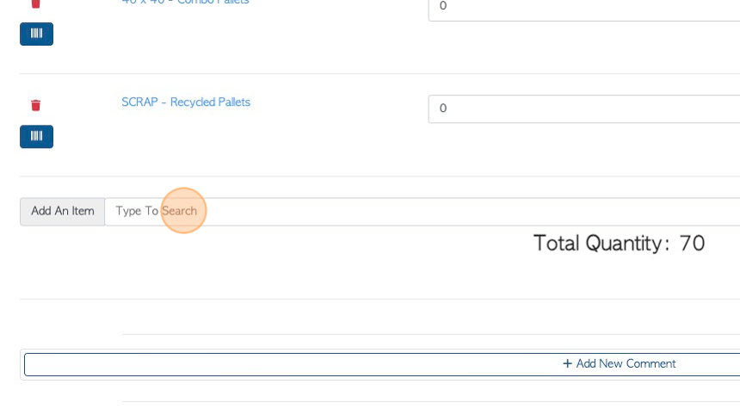Screen dimensions: 740x415
Task: Click the Add New Comment text label
Action: (x=626, y=363)
